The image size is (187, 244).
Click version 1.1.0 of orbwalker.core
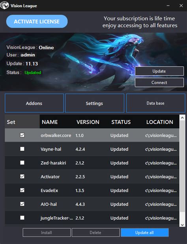coord(79,135)
